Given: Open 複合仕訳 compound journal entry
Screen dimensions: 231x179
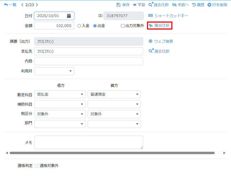Looking at the screenshot, I should click(x=159, y=26).
